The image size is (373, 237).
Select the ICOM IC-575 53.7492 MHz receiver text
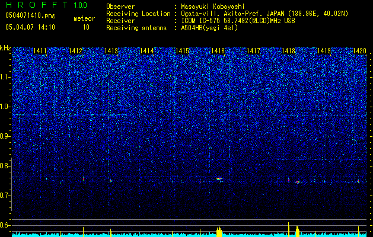tap(238, 21)
